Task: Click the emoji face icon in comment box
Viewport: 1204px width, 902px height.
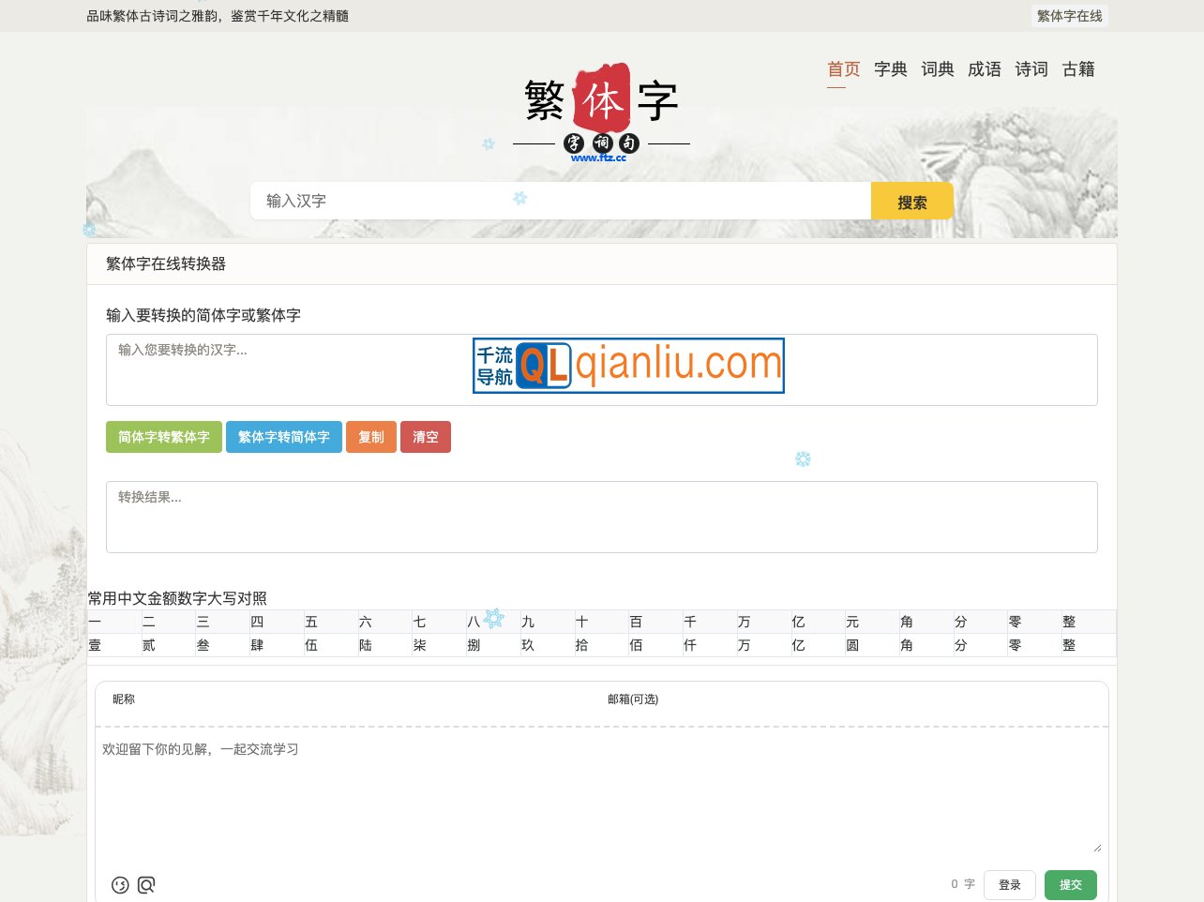Action: pos(120,884)
